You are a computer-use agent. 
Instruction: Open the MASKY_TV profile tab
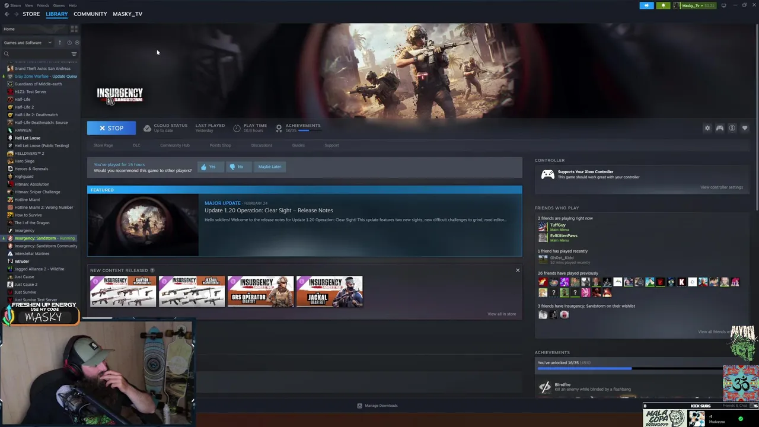pos(127,14)
